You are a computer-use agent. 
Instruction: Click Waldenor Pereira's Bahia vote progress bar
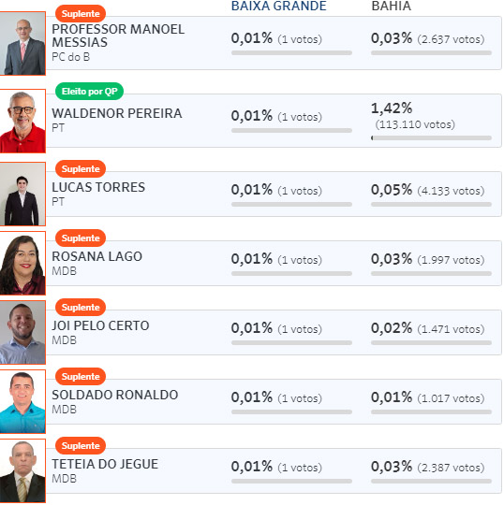[431, 138]
